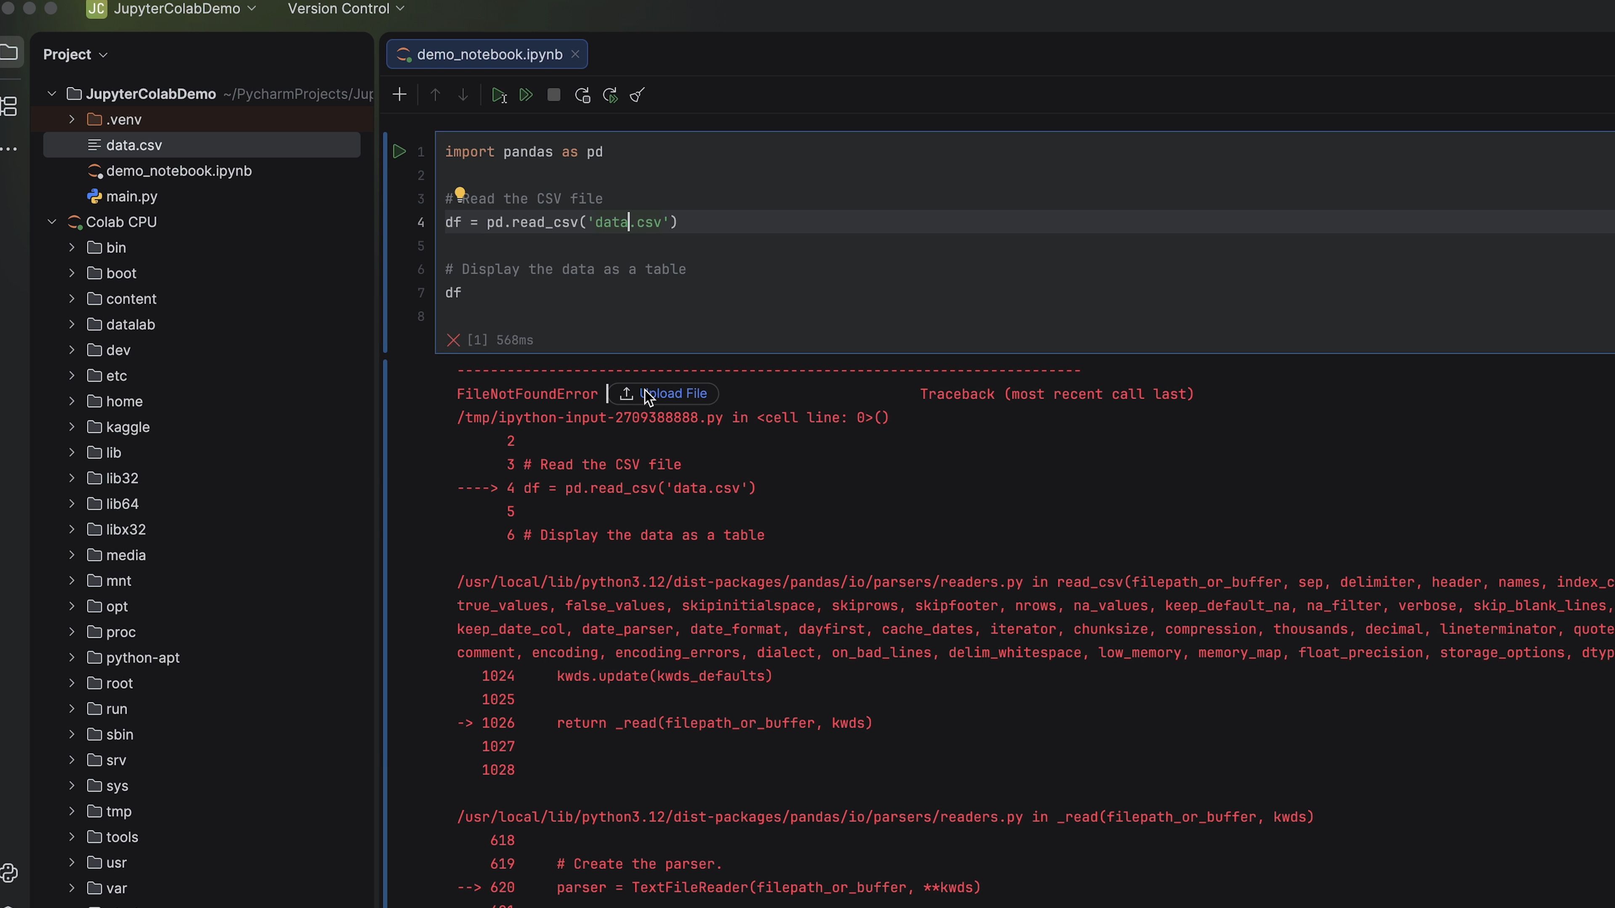Select demo_notebook.ipynb in project tree
Screen dimensions: 1615x908
(201, 170)
